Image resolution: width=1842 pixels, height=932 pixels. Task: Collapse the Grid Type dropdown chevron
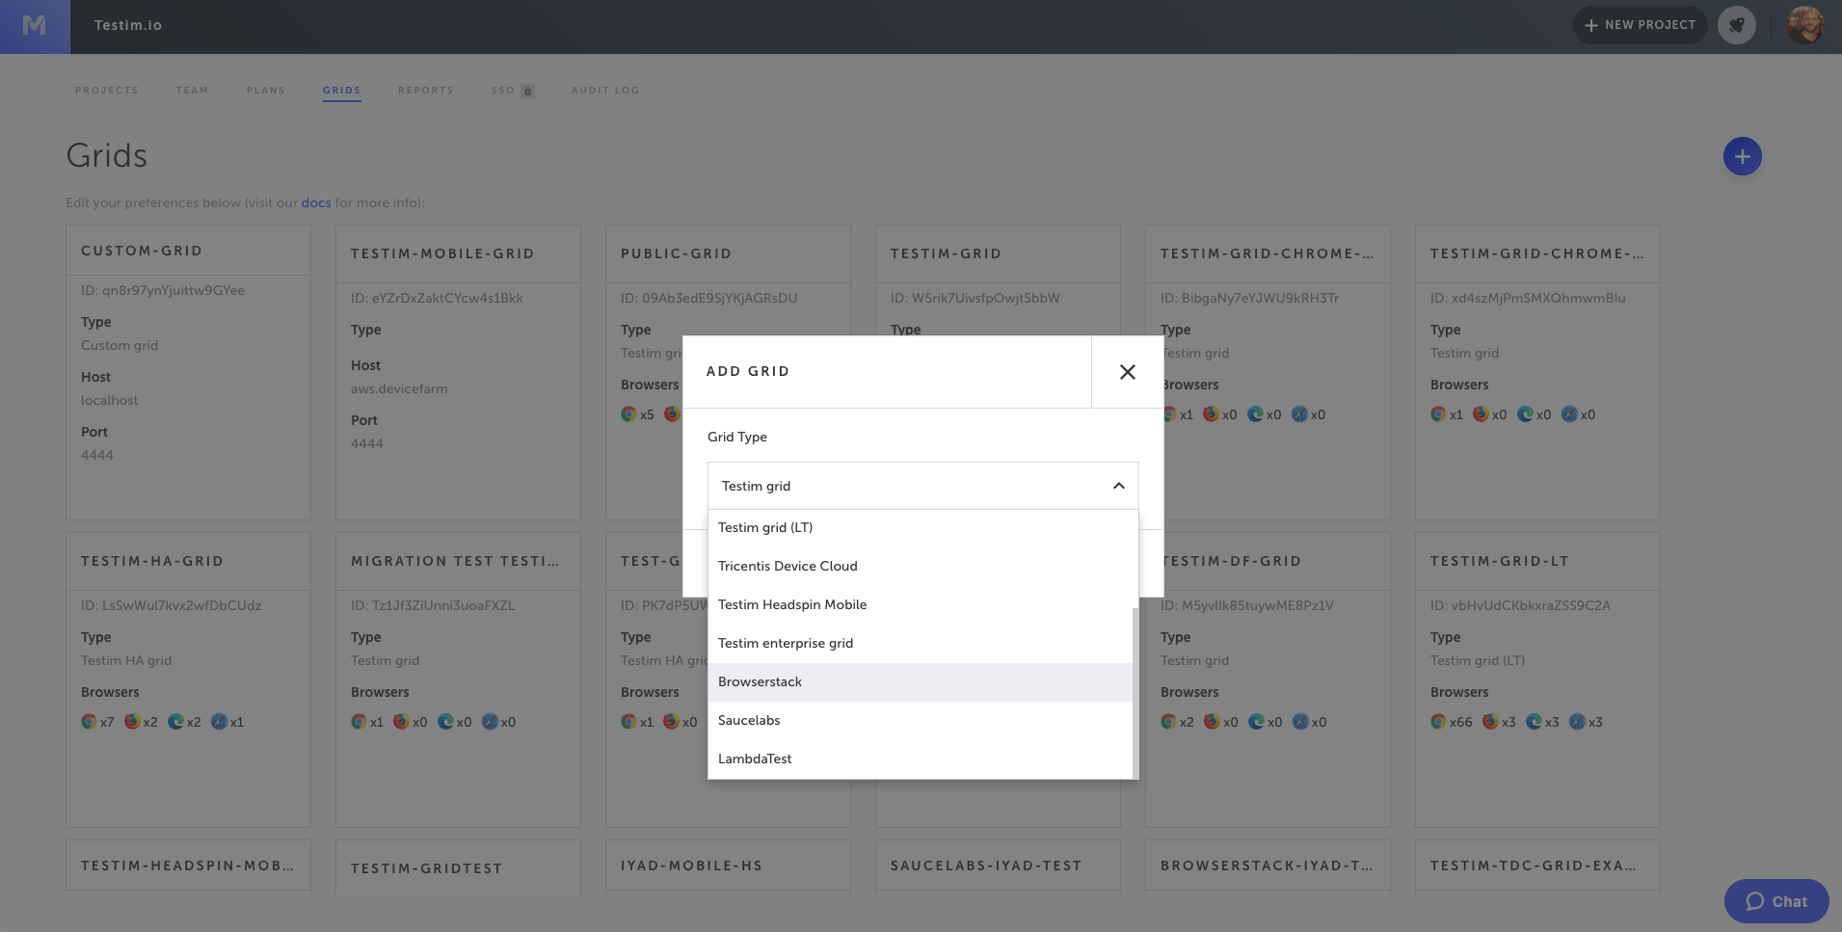tap(1118, 486)
